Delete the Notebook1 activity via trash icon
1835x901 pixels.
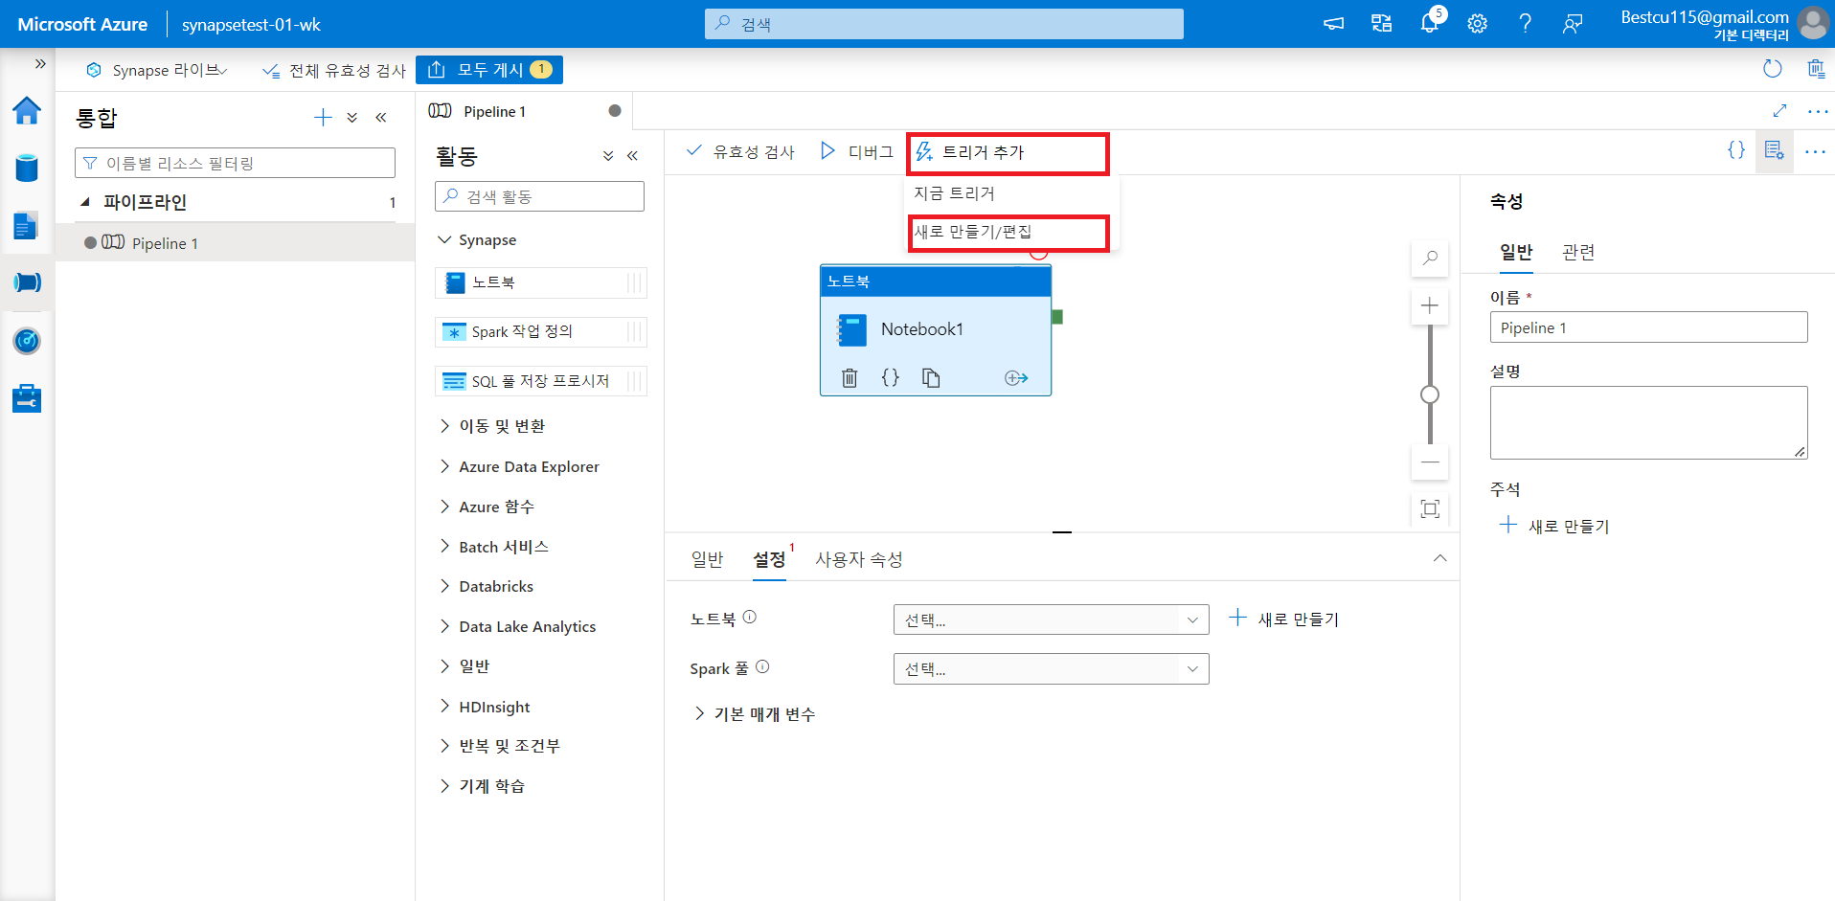click(x=850, y=378)
